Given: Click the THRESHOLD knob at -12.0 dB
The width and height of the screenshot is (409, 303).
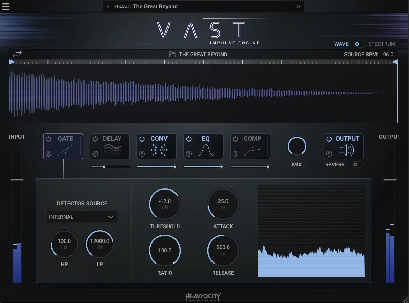Looking at the screenshot, I should tap(165, 204).
